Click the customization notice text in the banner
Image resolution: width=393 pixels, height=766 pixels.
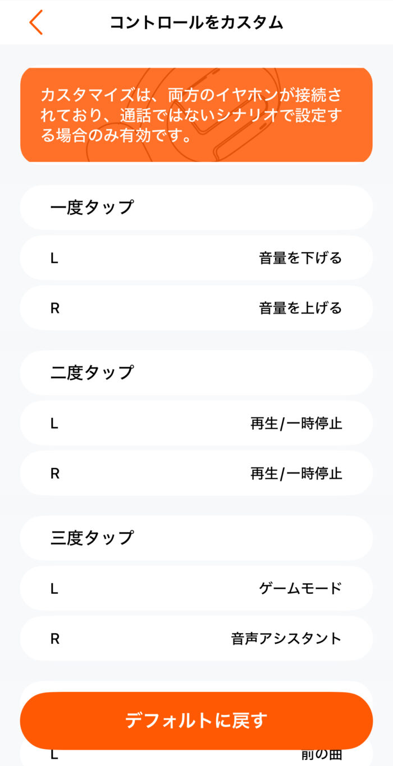[191, 115]
